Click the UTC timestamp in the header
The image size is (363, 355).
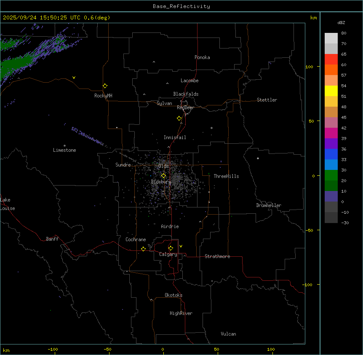pyautogui.click(x=56, y=18)
